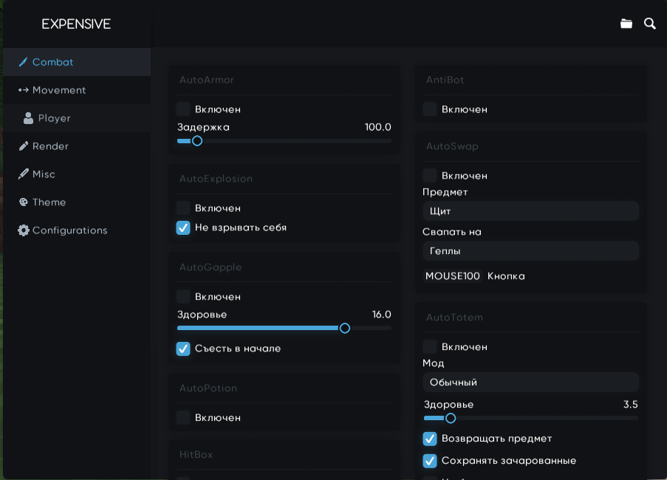Click the search magnifier icon
Image resolution: width=667 pixels, height=480 pixels.
(650, 24)
